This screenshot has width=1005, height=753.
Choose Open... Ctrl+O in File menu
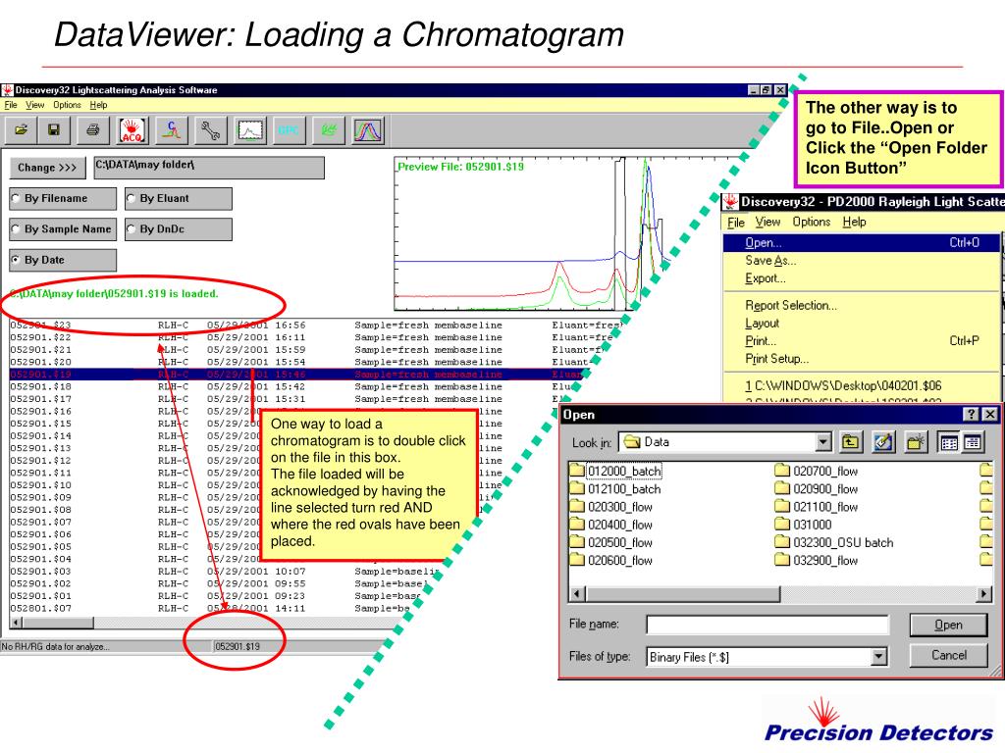[x=862, y=243]
